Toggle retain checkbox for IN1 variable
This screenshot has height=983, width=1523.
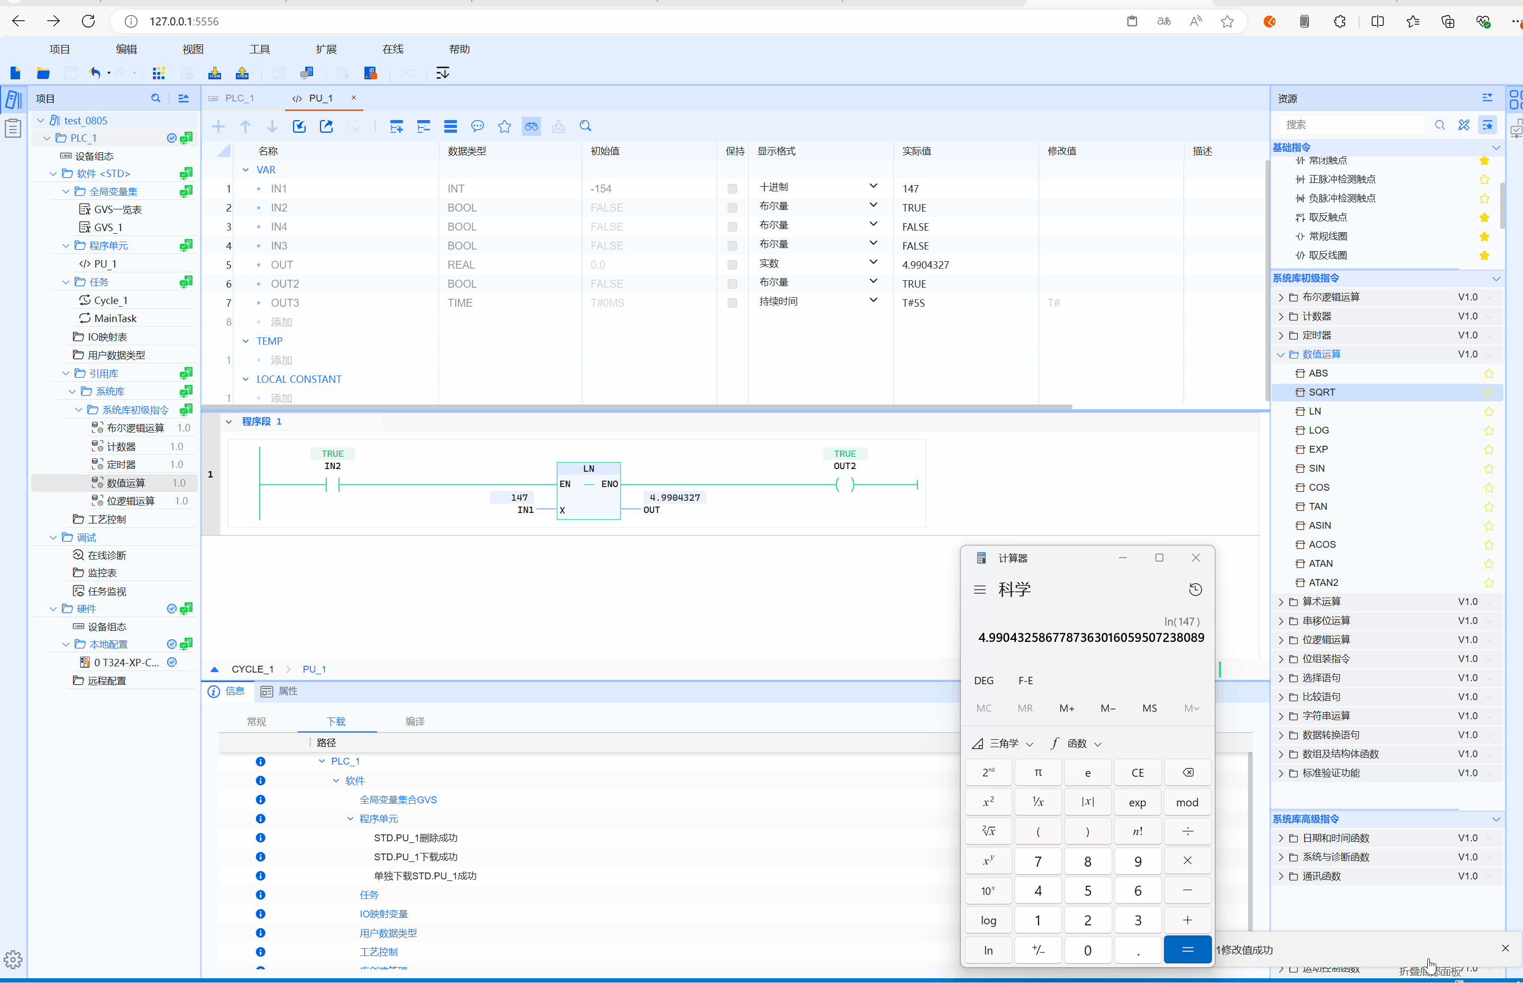[732, 189]
